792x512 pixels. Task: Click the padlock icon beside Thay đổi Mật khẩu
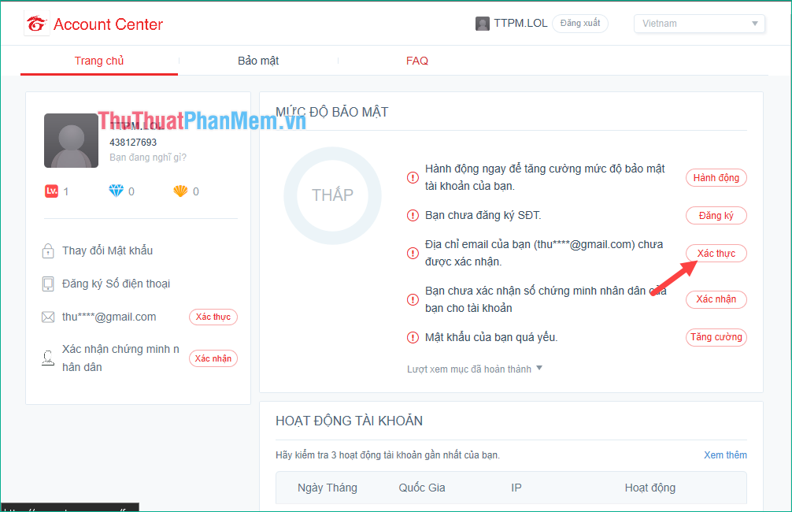47,250
